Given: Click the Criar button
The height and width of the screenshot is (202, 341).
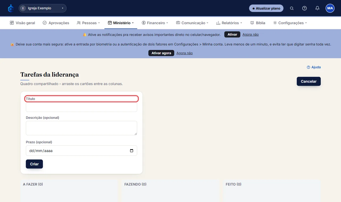Looking at the screenshot, I should tap(34, 164).
